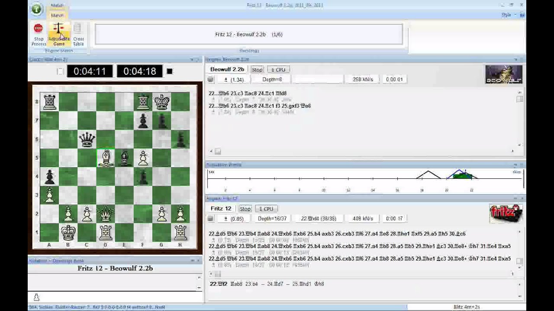This screenshot has width=554, height=311.
Task: Click Blitz 4m+2s status bar entry
Action: [467, 307]
